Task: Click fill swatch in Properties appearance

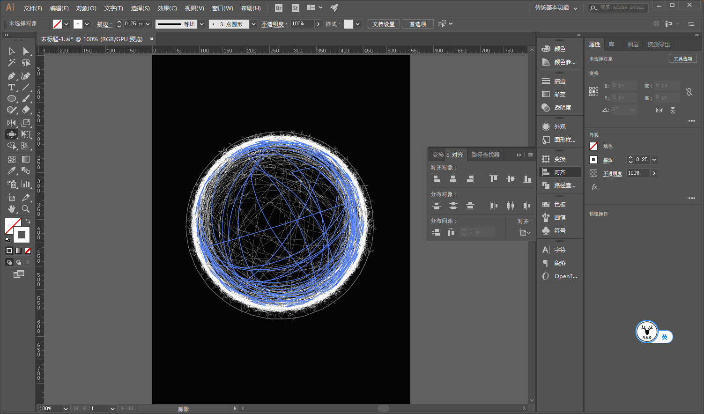Action: (593, 146)
